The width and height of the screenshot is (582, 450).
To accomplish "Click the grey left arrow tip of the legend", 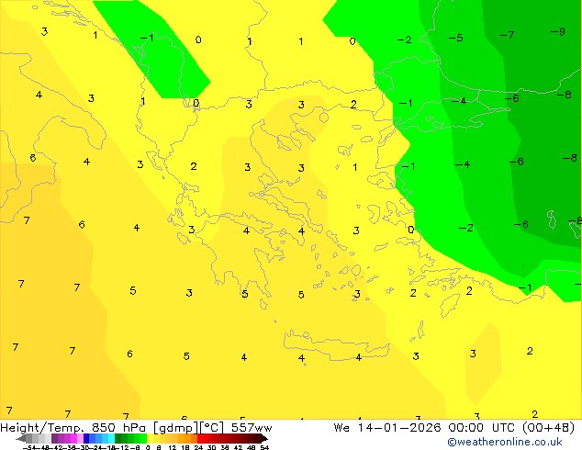I will pyautogui.click(x=20, y=439).
